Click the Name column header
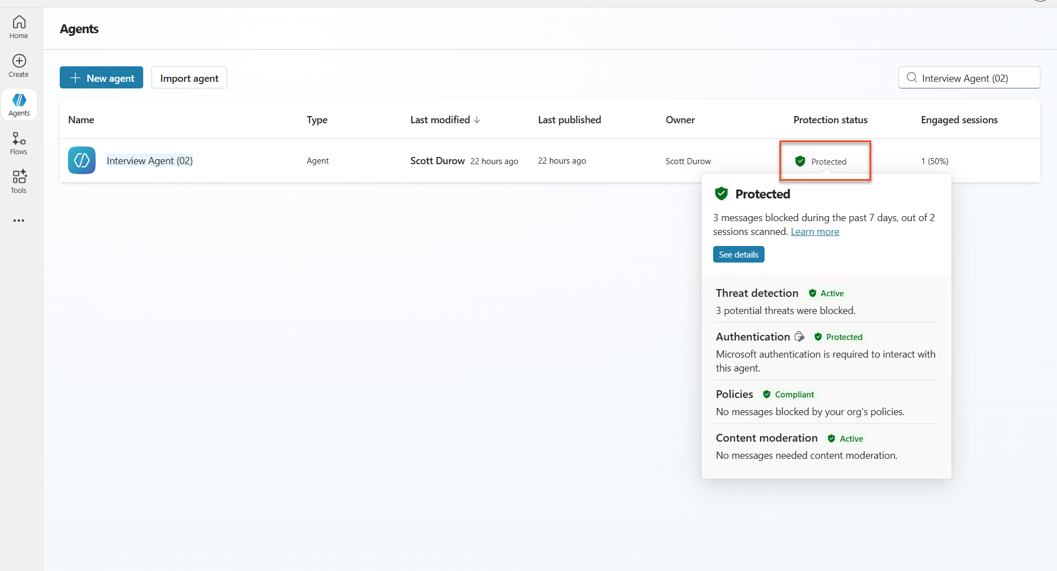This screenshot has height=571, width=1057. pos(81,120)
